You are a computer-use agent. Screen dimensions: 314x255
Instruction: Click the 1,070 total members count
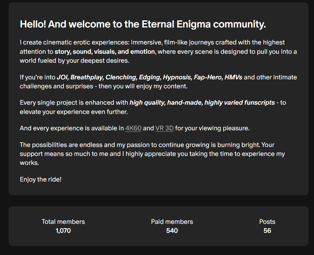[x=63, y=231]
